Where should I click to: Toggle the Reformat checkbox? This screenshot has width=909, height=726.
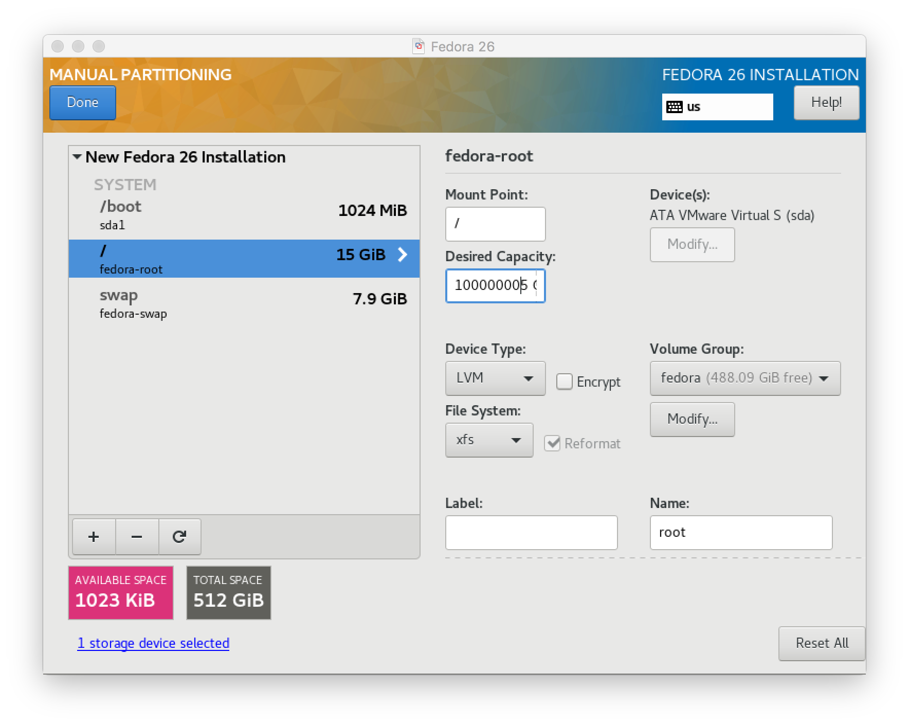coord(552,443)
